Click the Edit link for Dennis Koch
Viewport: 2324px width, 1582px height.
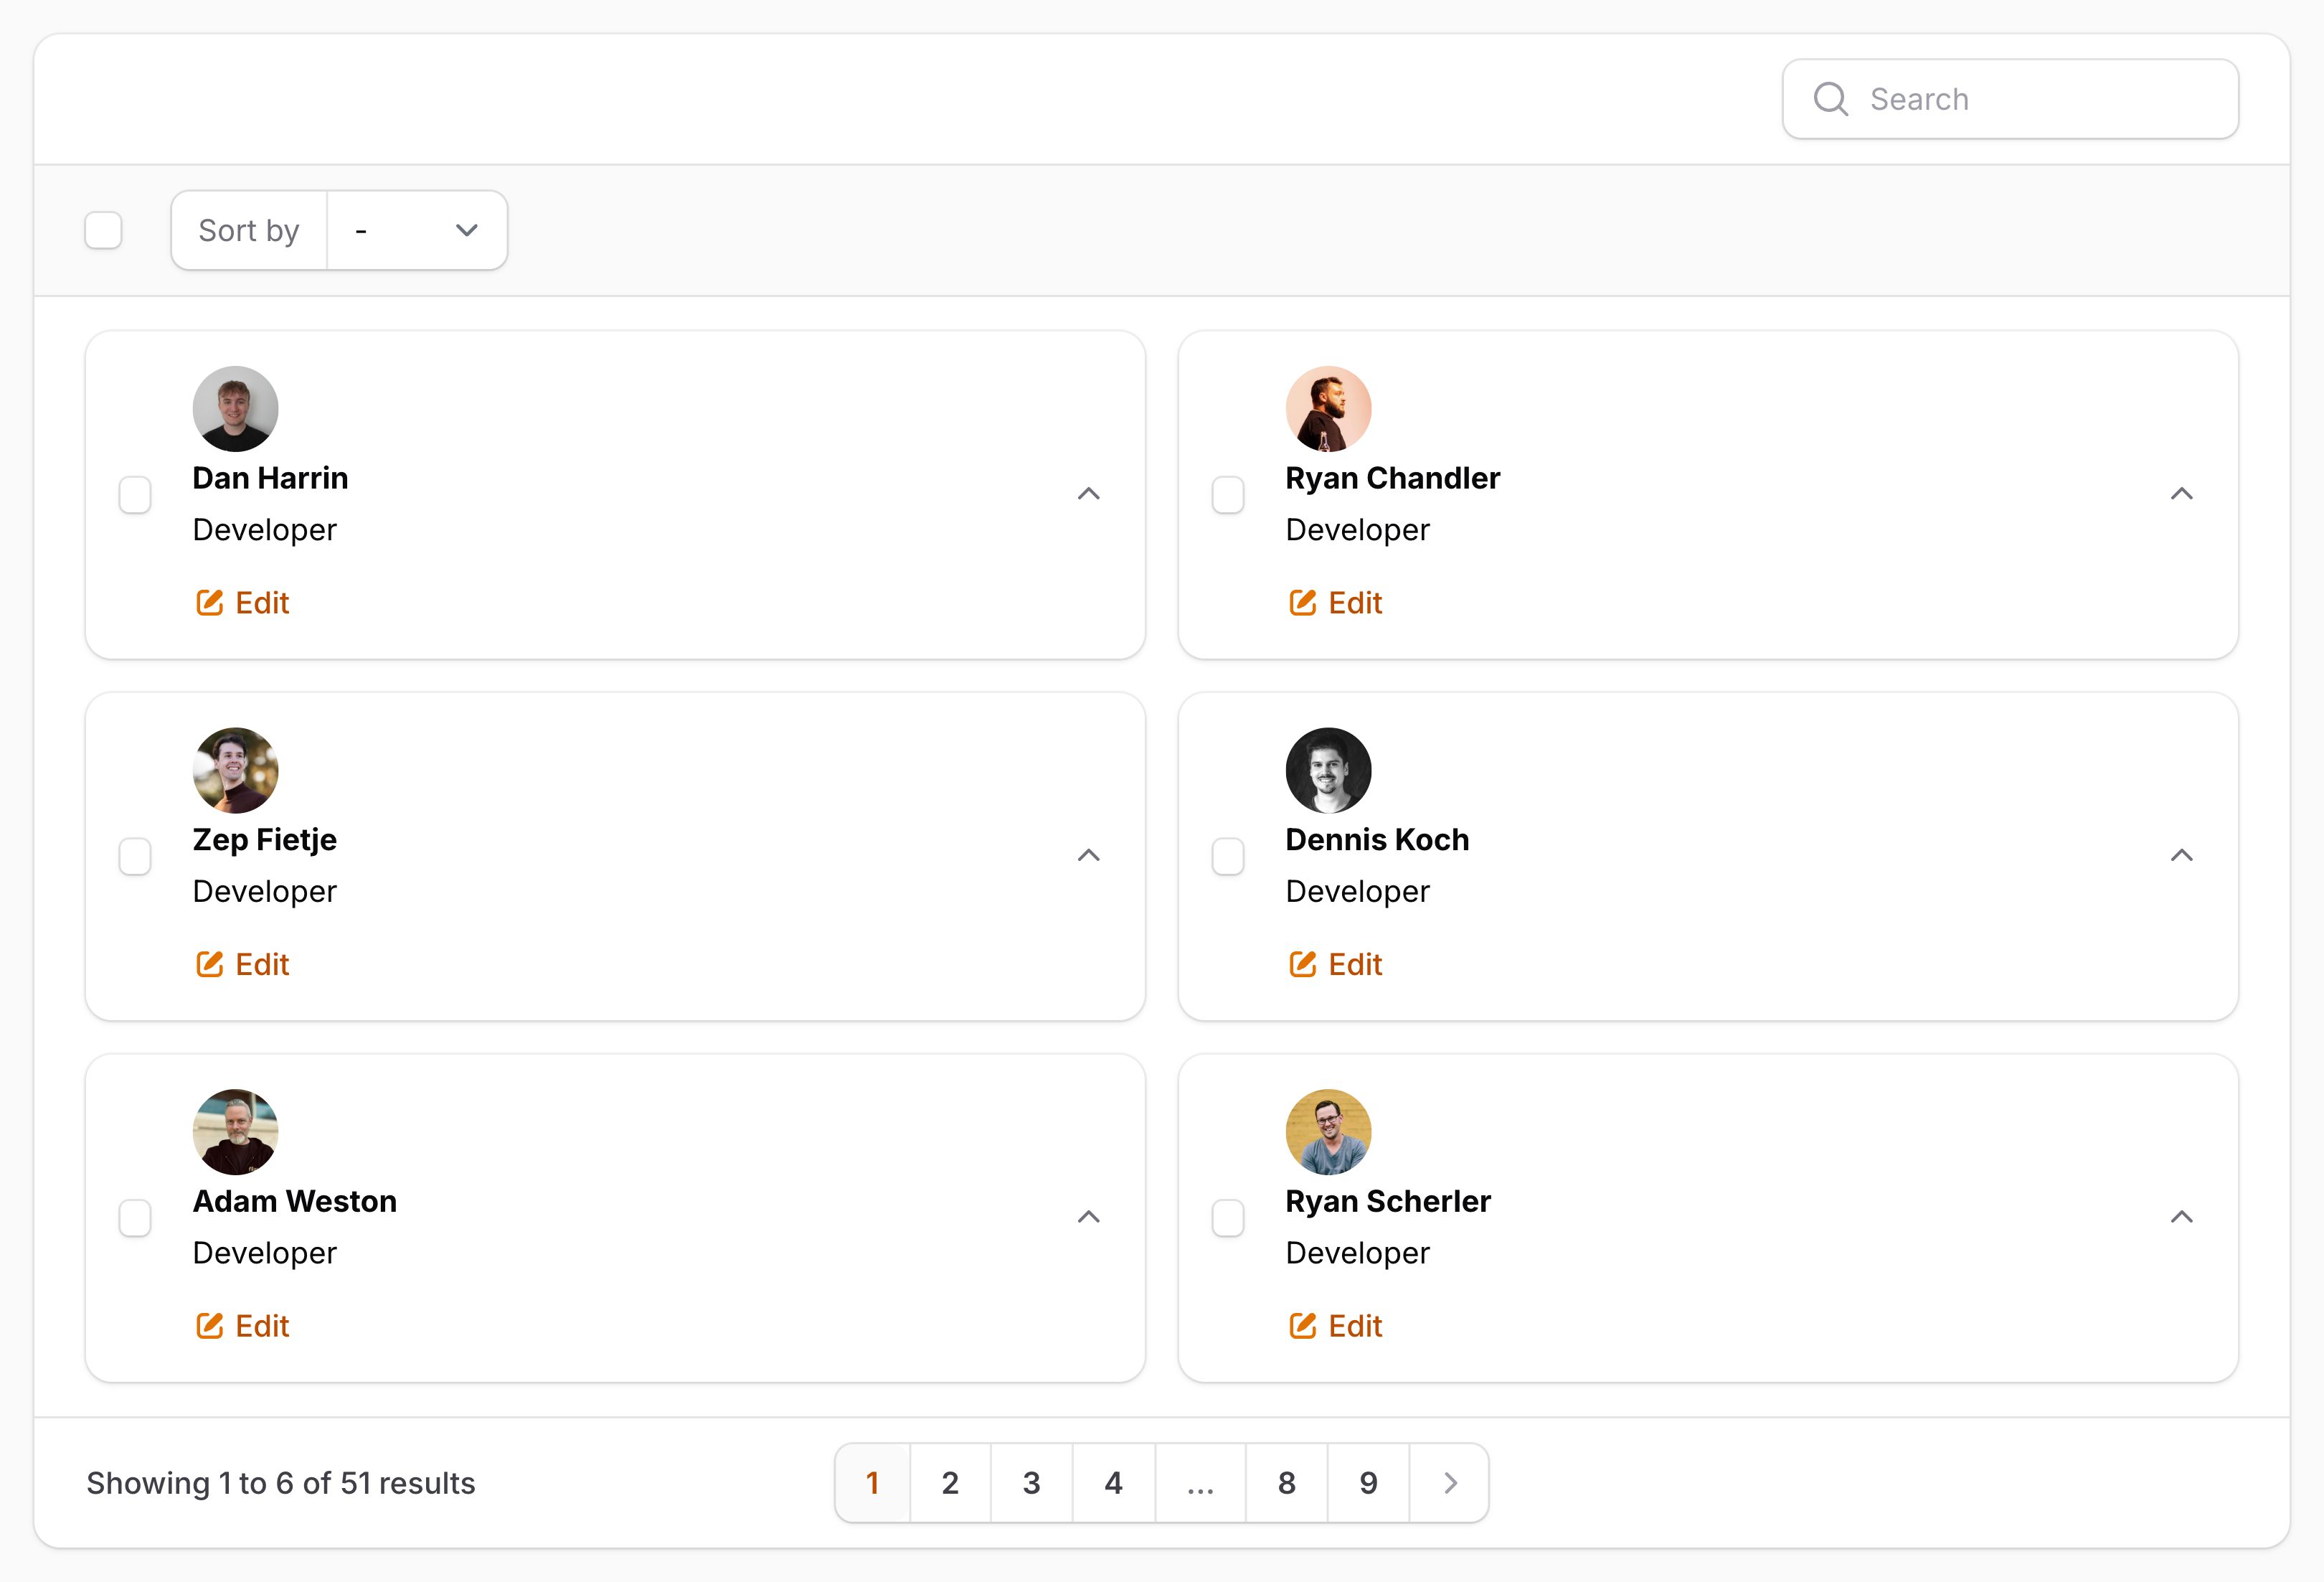1354,964
